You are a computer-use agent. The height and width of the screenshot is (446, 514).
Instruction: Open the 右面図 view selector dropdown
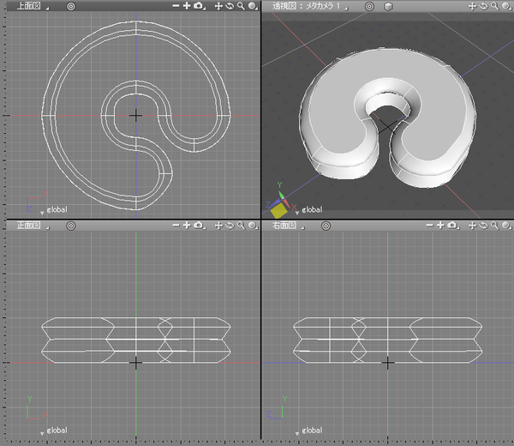point(285,226)
